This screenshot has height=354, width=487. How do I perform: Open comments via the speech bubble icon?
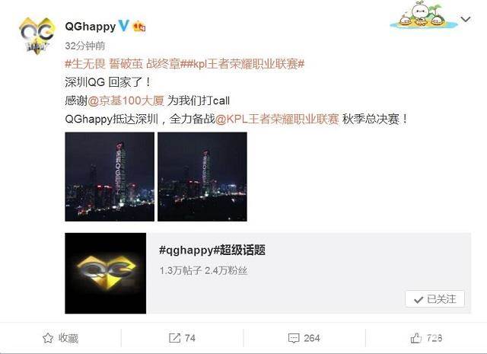(x=294, y=338)
